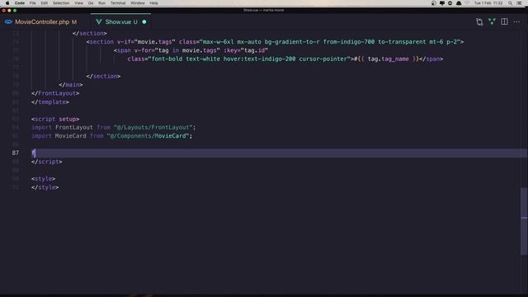Open the Run menu
This screenshot has height=297, width=528.
(x=101, y=3)
